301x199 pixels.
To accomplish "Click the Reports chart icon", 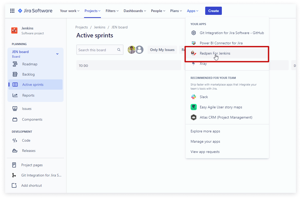I will pyautogui.click(x=15, y=95).
